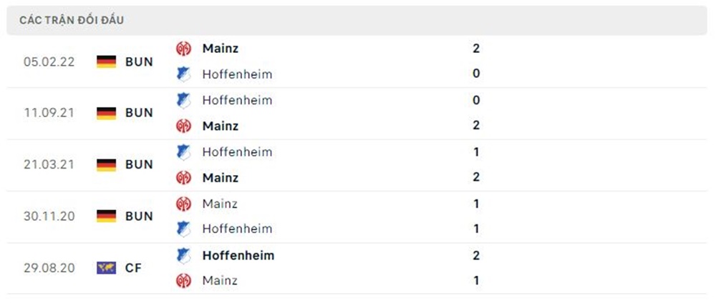Click the Hoffenheim name in the 21.03.21 match

(x=237, y=151)
